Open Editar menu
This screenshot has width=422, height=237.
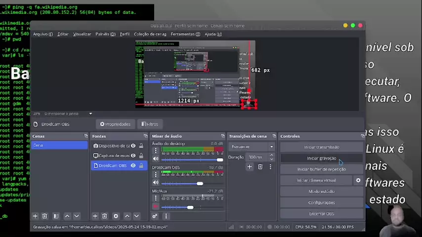[x=63, y=34]
